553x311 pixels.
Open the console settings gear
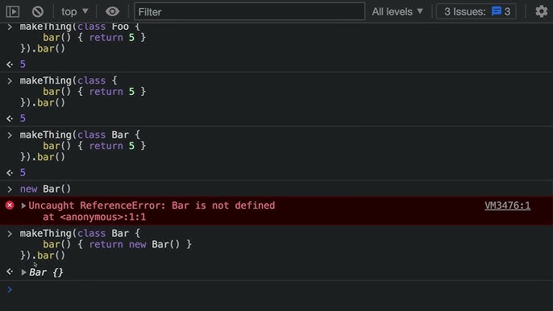(x=542, y=11)
